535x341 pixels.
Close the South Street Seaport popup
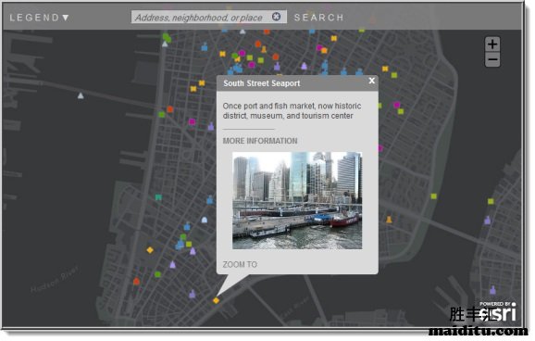pyautogui.click(x=371, y=81)
